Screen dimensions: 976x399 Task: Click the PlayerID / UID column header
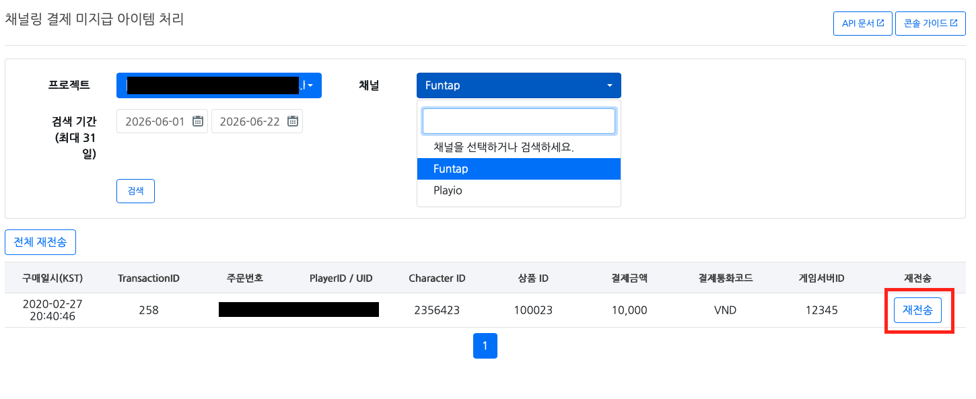341,278
